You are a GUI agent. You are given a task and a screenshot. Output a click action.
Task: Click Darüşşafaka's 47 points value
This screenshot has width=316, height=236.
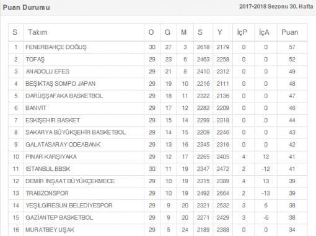[292, 96]
